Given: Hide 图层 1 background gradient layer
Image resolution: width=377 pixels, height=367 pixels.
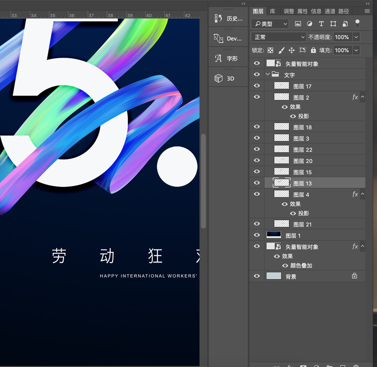Looking at the screenshot, I should [257, 235].
